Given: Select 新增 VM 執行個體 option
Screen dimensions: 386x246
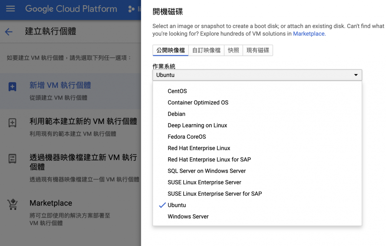Looking at the screenshot, I should pyautogui.click(x=70, y=91).
